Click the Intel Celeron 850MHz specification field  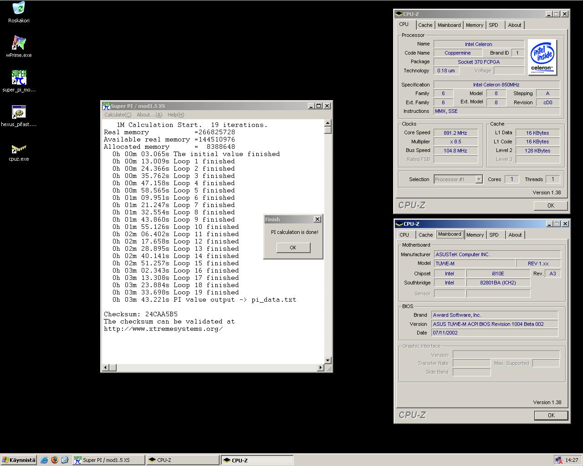tap(496, 85)
